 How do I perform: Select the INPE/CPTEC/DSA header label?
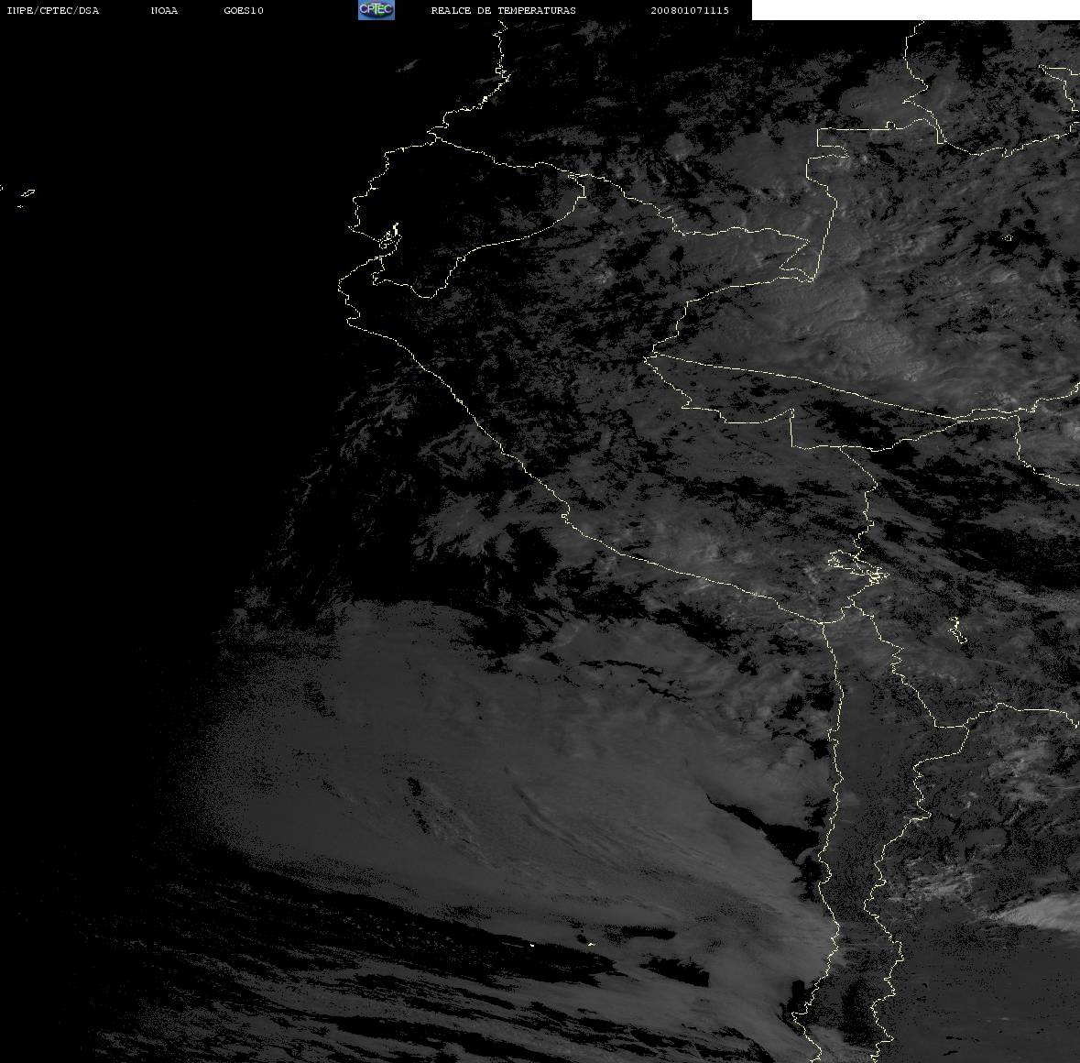click(52, 10)
